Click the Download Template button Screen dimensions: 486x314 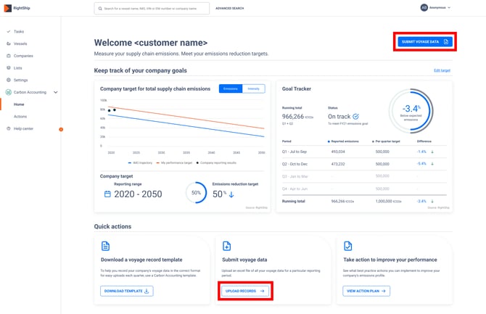[126, 291]
